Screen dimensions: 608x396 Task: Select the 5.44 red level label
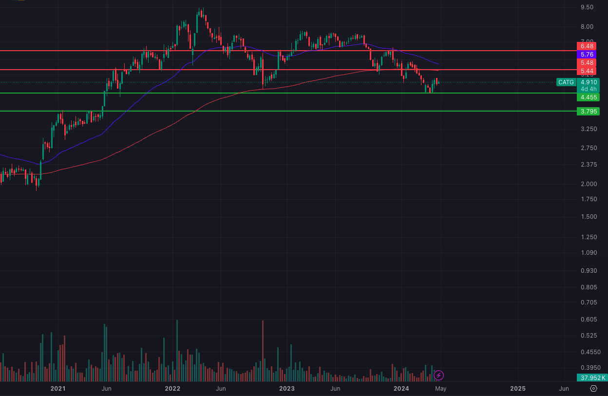tap(586, 71)
